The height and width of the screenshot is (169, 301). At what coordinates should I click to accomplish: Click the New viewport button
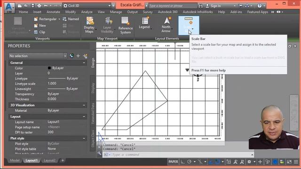click(40, 25)
